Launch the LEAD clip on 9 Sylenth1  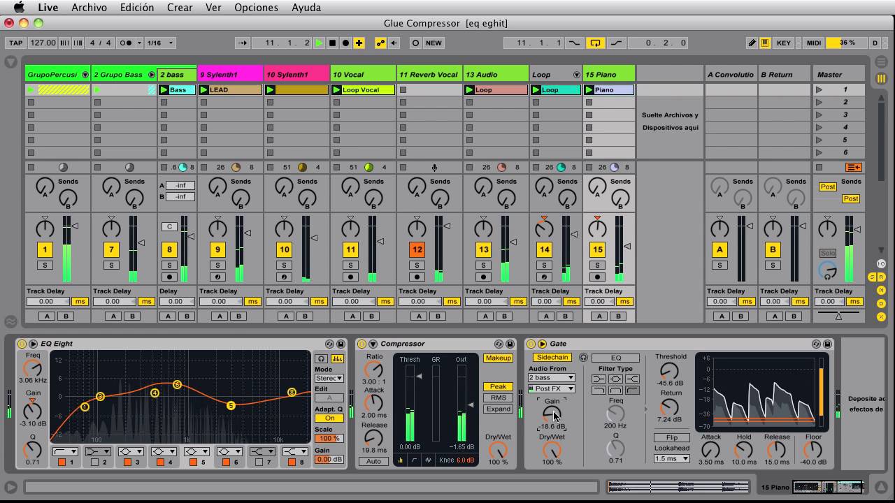click(204, 90)
